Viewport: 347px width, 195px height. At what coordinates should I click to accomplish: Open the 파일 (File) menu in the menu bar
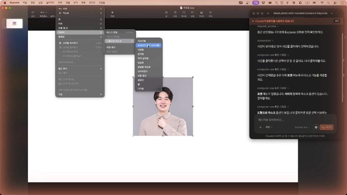tap(25, 3)
